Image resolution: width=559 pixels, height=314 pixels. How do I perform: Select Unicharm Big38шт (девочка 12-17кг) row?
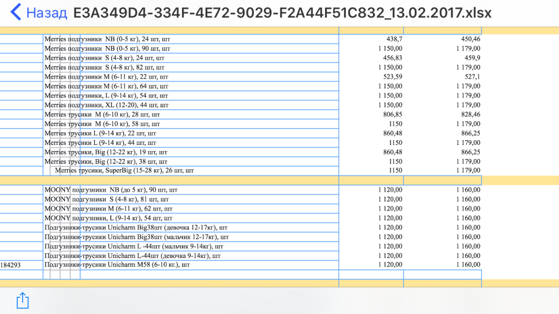point(136,228)
